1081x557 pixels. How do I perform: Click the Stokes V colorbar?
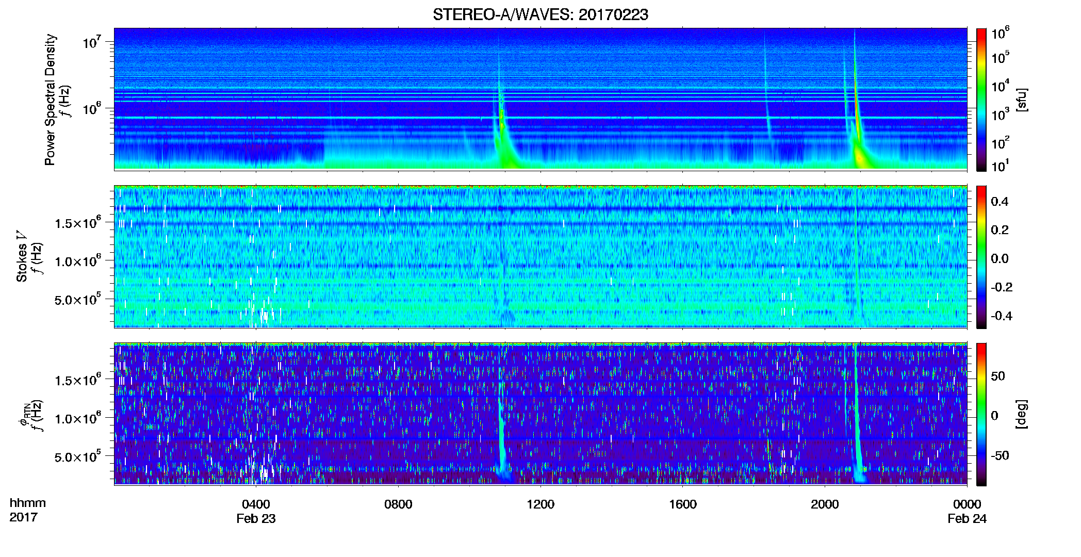(981, 257)
